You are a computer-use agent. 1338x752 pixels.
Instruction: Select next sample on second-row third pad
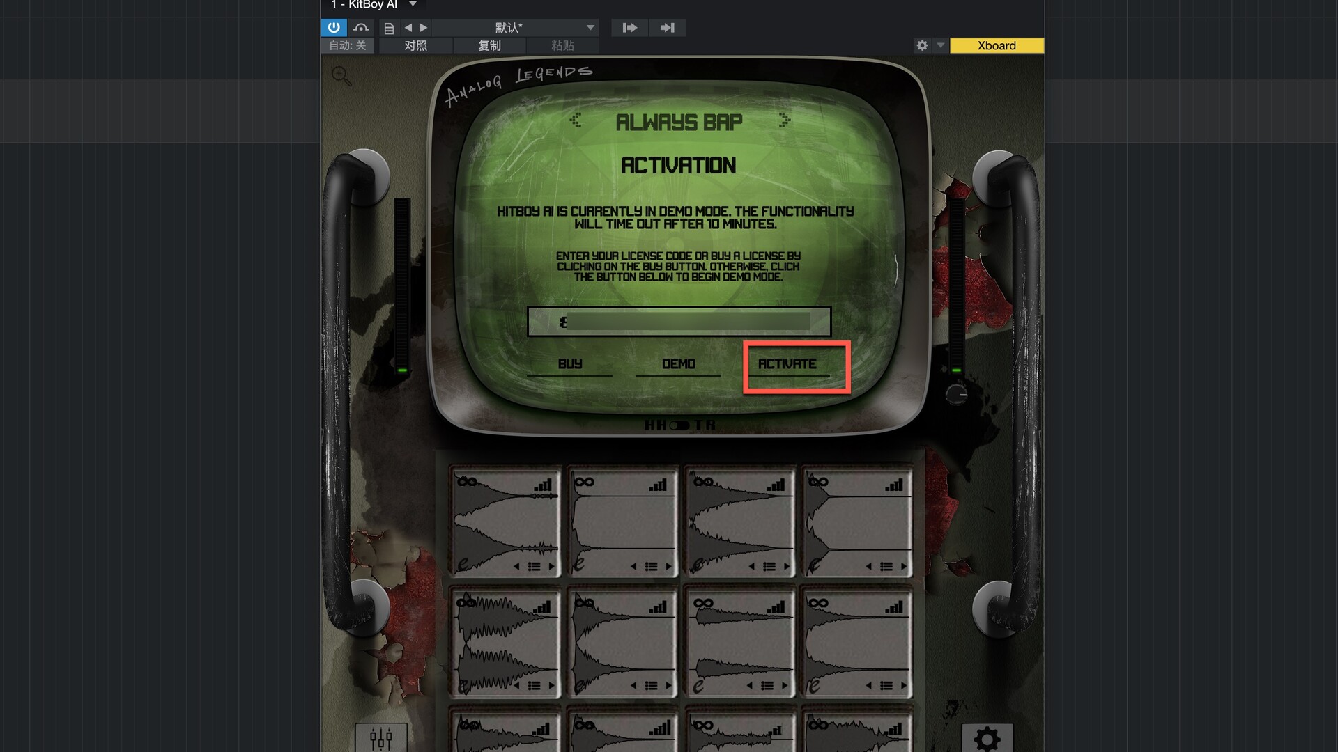tap(785, 686)
